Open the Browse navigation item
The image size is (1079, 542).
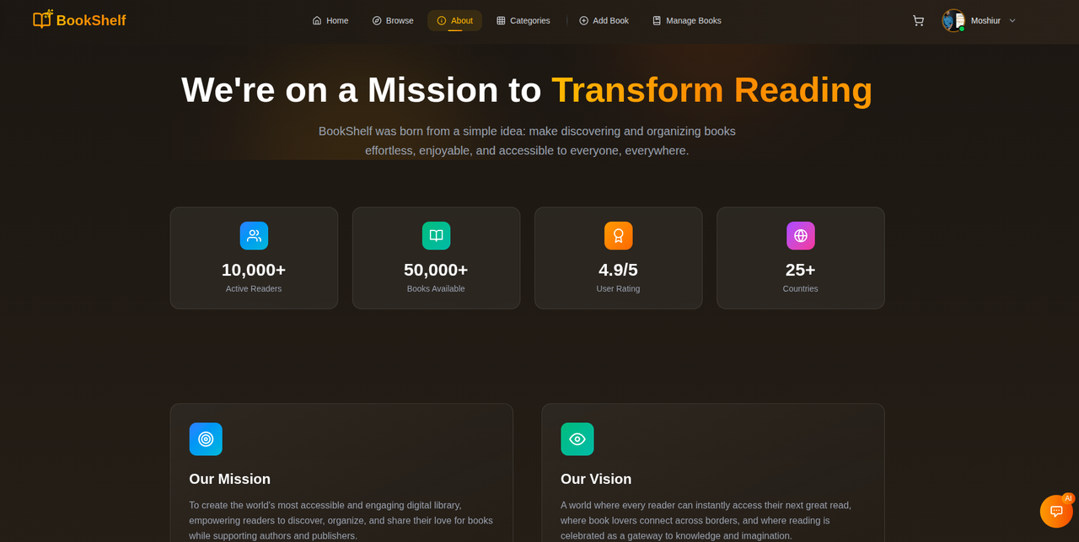tap(393, 20)
